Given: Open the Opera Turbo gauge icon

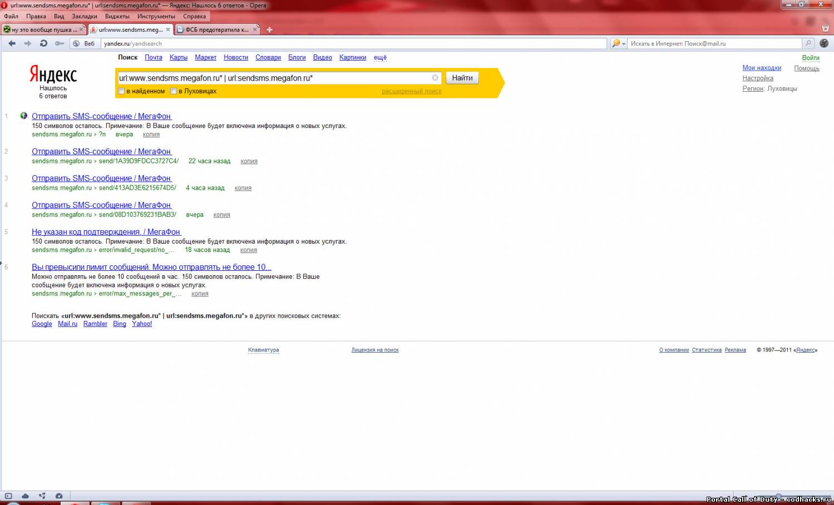Looking at the screenshot, I should 59,496.
